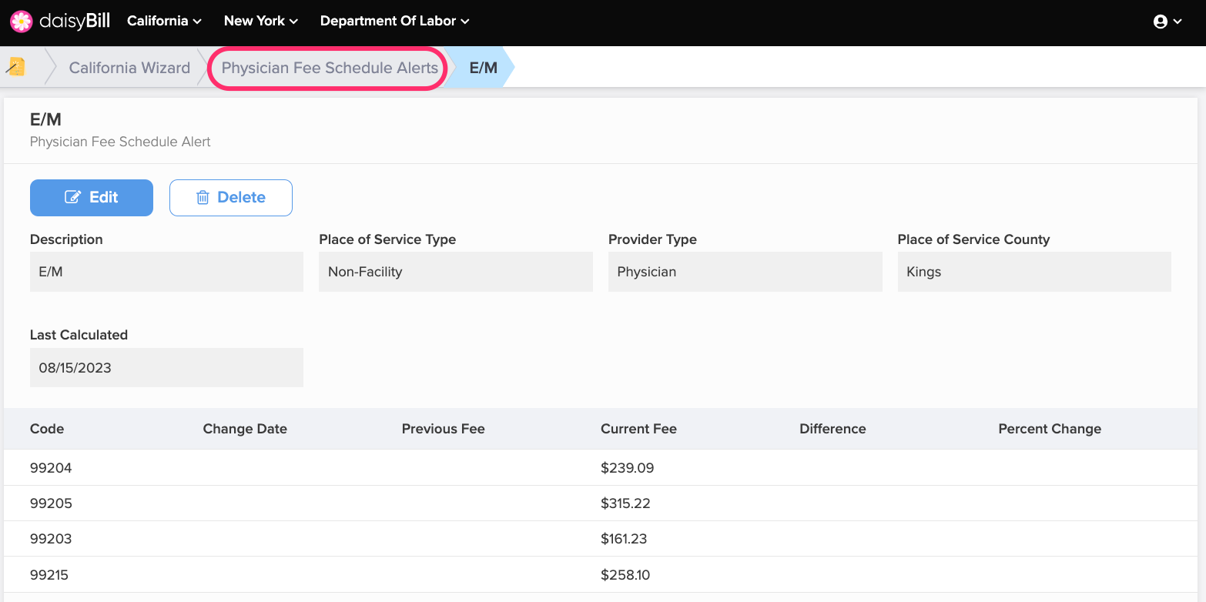Viewport: 1206px width, 602px height.
Task: Select code 99204 in the table
Action: coord(51,468)
